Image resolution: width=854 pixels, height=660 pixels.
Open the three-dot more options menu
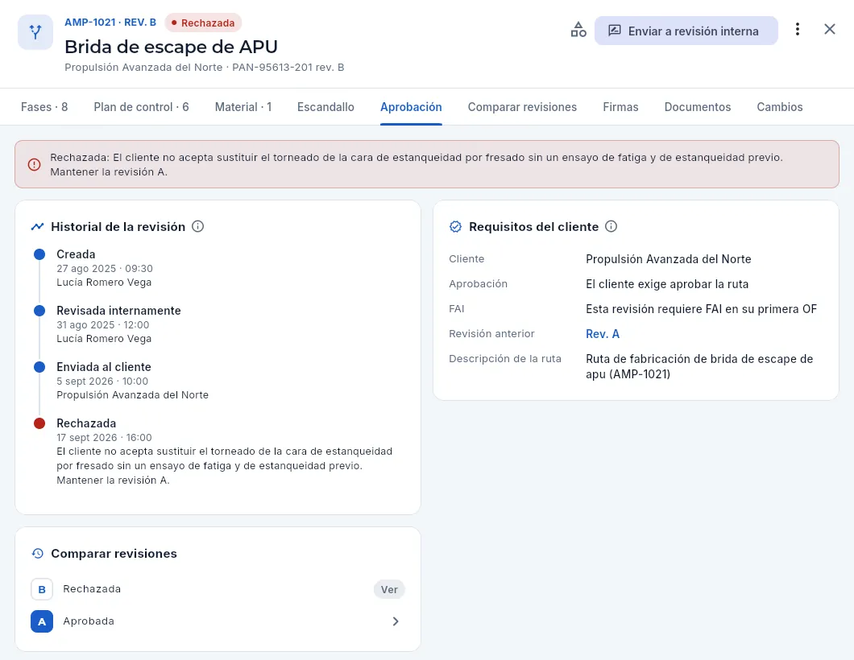click(x=798, y=30)
